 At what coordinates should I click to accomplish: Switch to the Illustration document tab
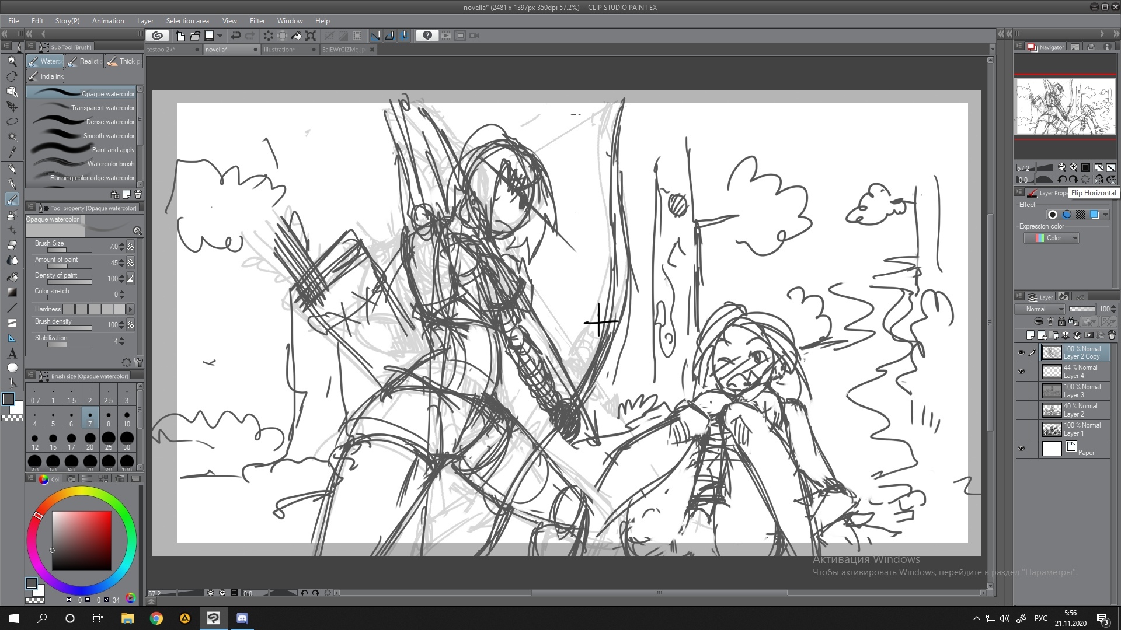(x=289, y=50)
